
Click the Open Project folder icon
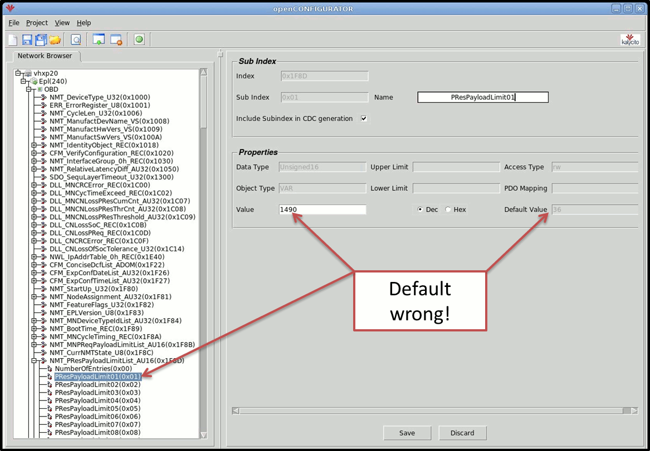55,39
